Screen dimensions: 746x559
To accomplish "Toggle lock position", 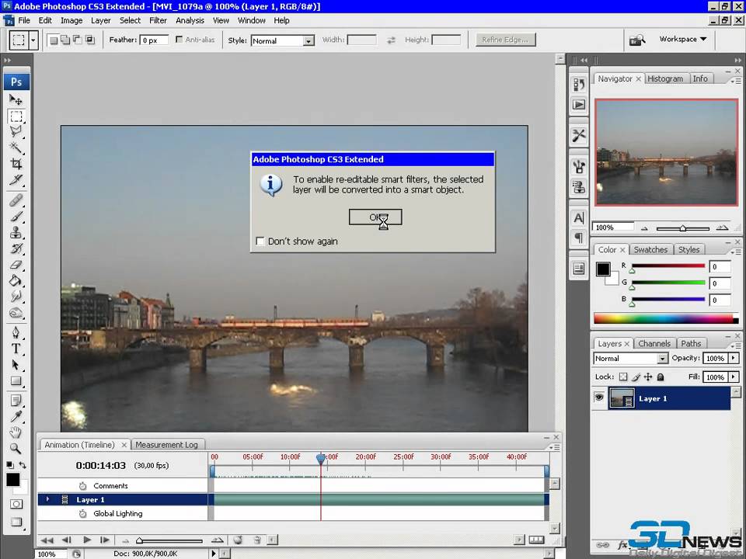I will click(x=648, y=377).
